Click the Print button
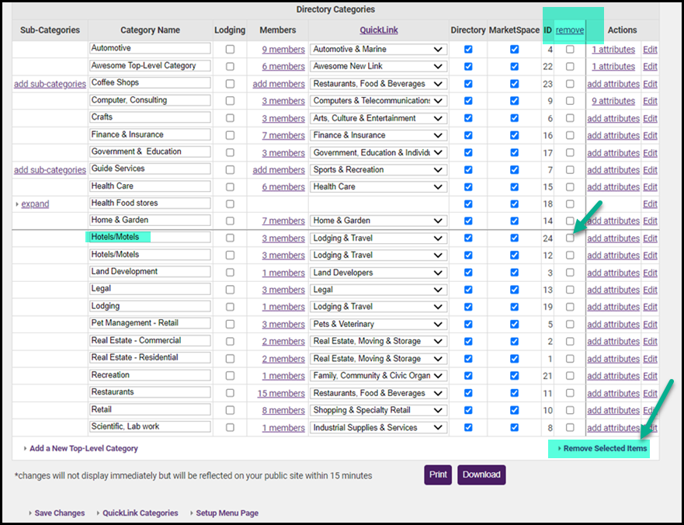 [x=438, y=475]
